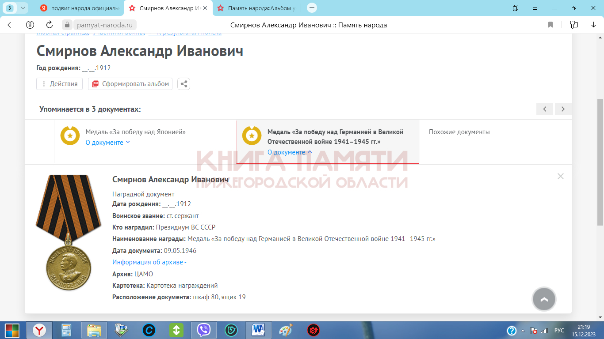Go back using the browser back arrow
Screen dimensions: 604x339
(11, 25)
